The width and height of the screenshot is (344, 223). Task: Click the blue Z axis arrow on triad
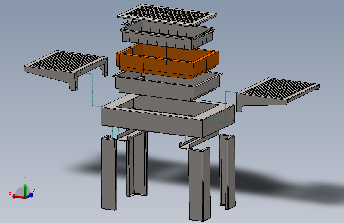point(30,195)
